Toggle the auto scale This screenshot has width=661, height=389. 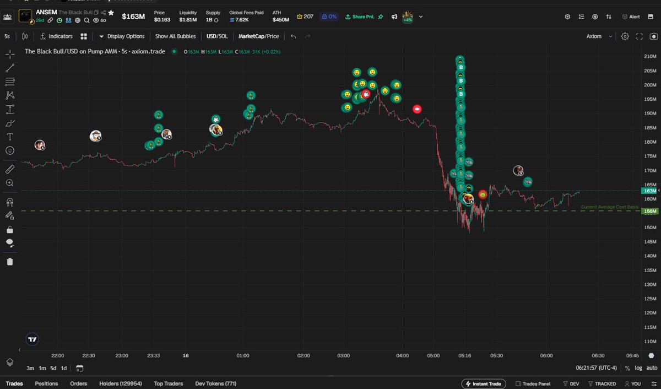point(652,368)
